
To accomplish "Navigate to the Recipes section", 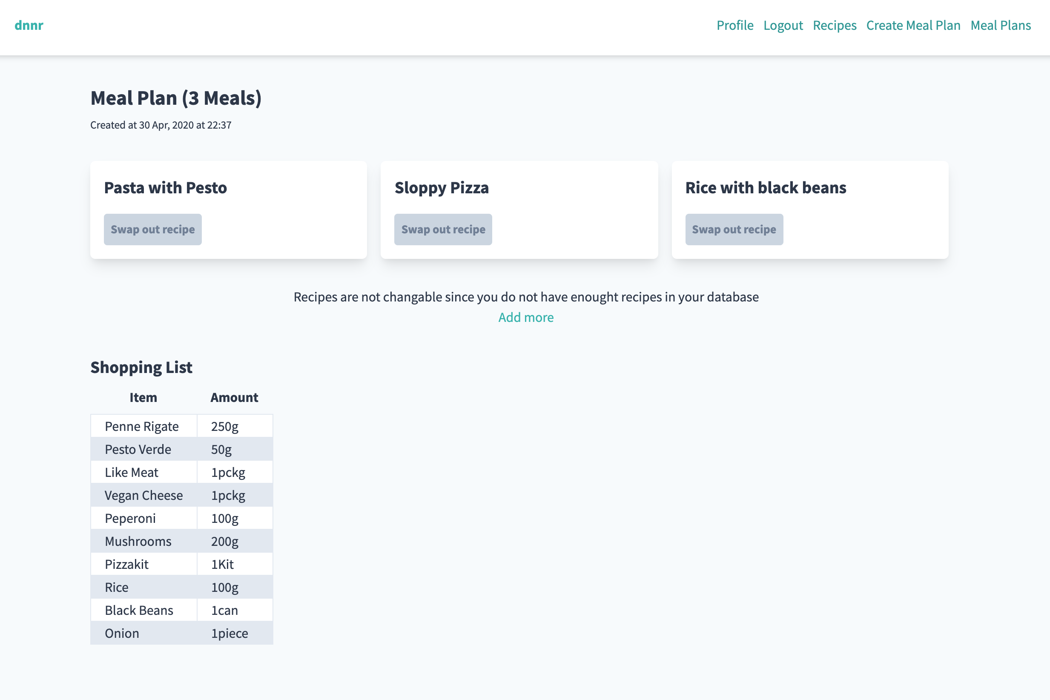I will (835, 26).
